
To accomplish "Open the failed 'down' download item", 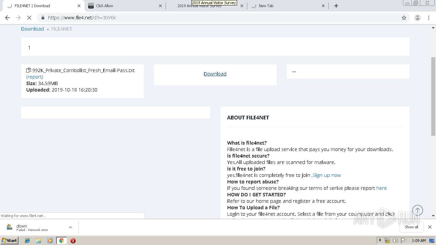I will coord(32,227).
